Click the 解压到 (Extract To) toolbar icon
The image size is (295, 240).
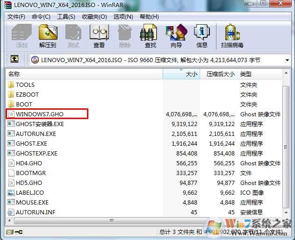click(x=48, y=36)
